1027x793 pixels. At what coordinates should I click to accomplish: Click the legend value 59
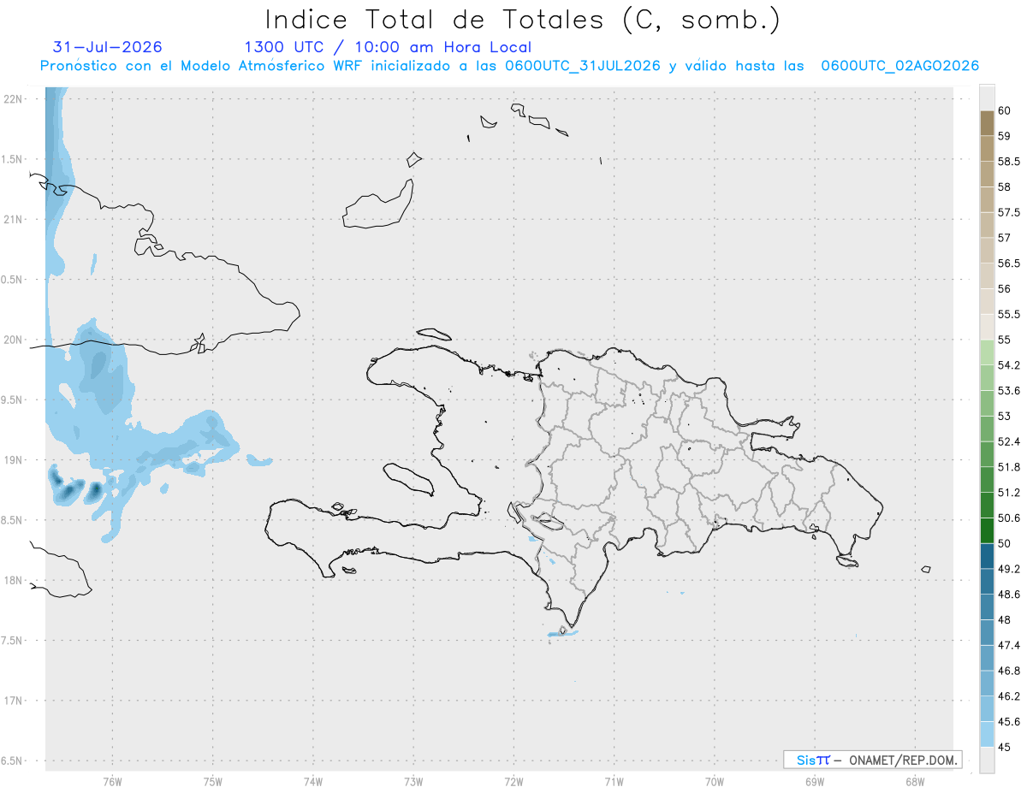(x=1004, y=136)
